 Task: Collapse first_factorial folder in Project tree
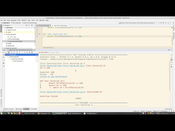5,34
